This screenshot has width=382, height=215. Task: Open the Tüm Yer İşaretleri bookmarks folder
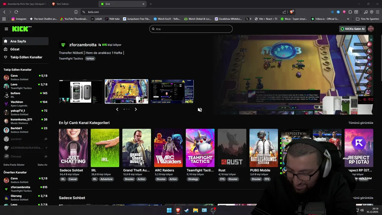click(x=367, y=19)
